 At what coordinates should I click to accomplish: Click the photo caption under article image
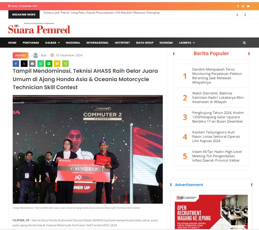click(x=76, y=208)
